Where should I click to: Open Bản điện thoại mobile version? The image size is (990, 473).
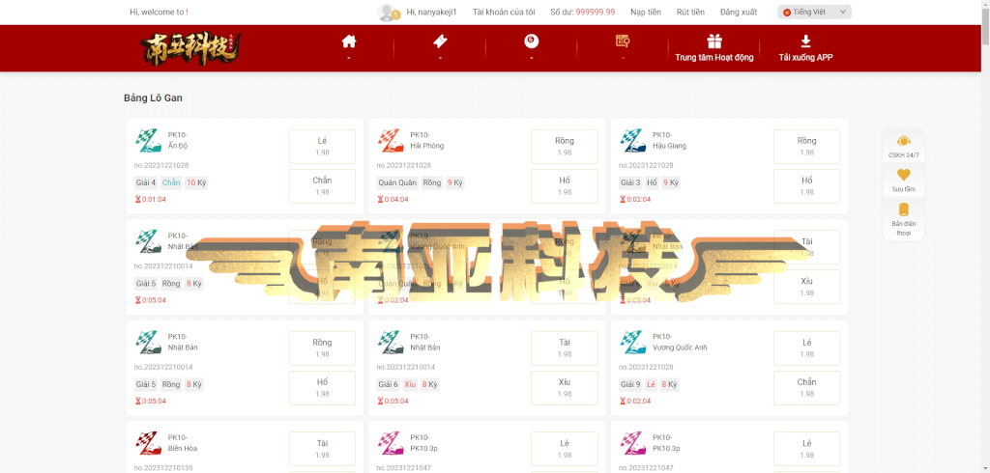[x=904, y=219]
